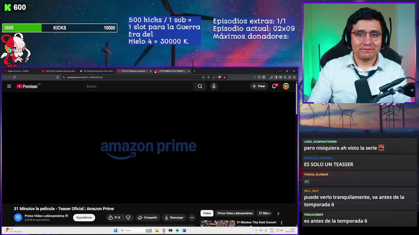Image resolution: width=419 pixels, height=235 pixels.
Task: Open 31 Minutos: Tiny Desk Concert title
Action: tap(256, 222)
